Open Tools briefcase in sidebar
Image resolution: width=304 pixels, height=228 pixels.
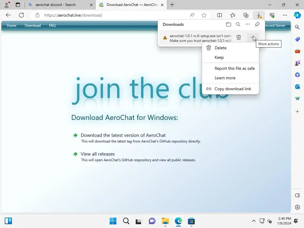tap(297, 51)
